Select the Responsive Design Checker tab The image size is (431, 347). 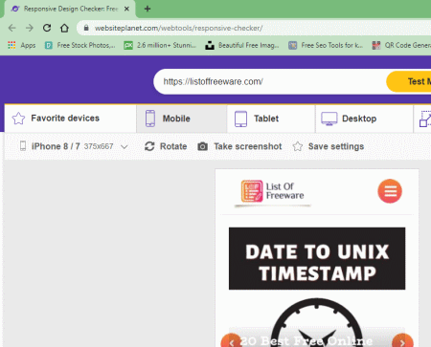pyautogui.click(x=70, y=9)
